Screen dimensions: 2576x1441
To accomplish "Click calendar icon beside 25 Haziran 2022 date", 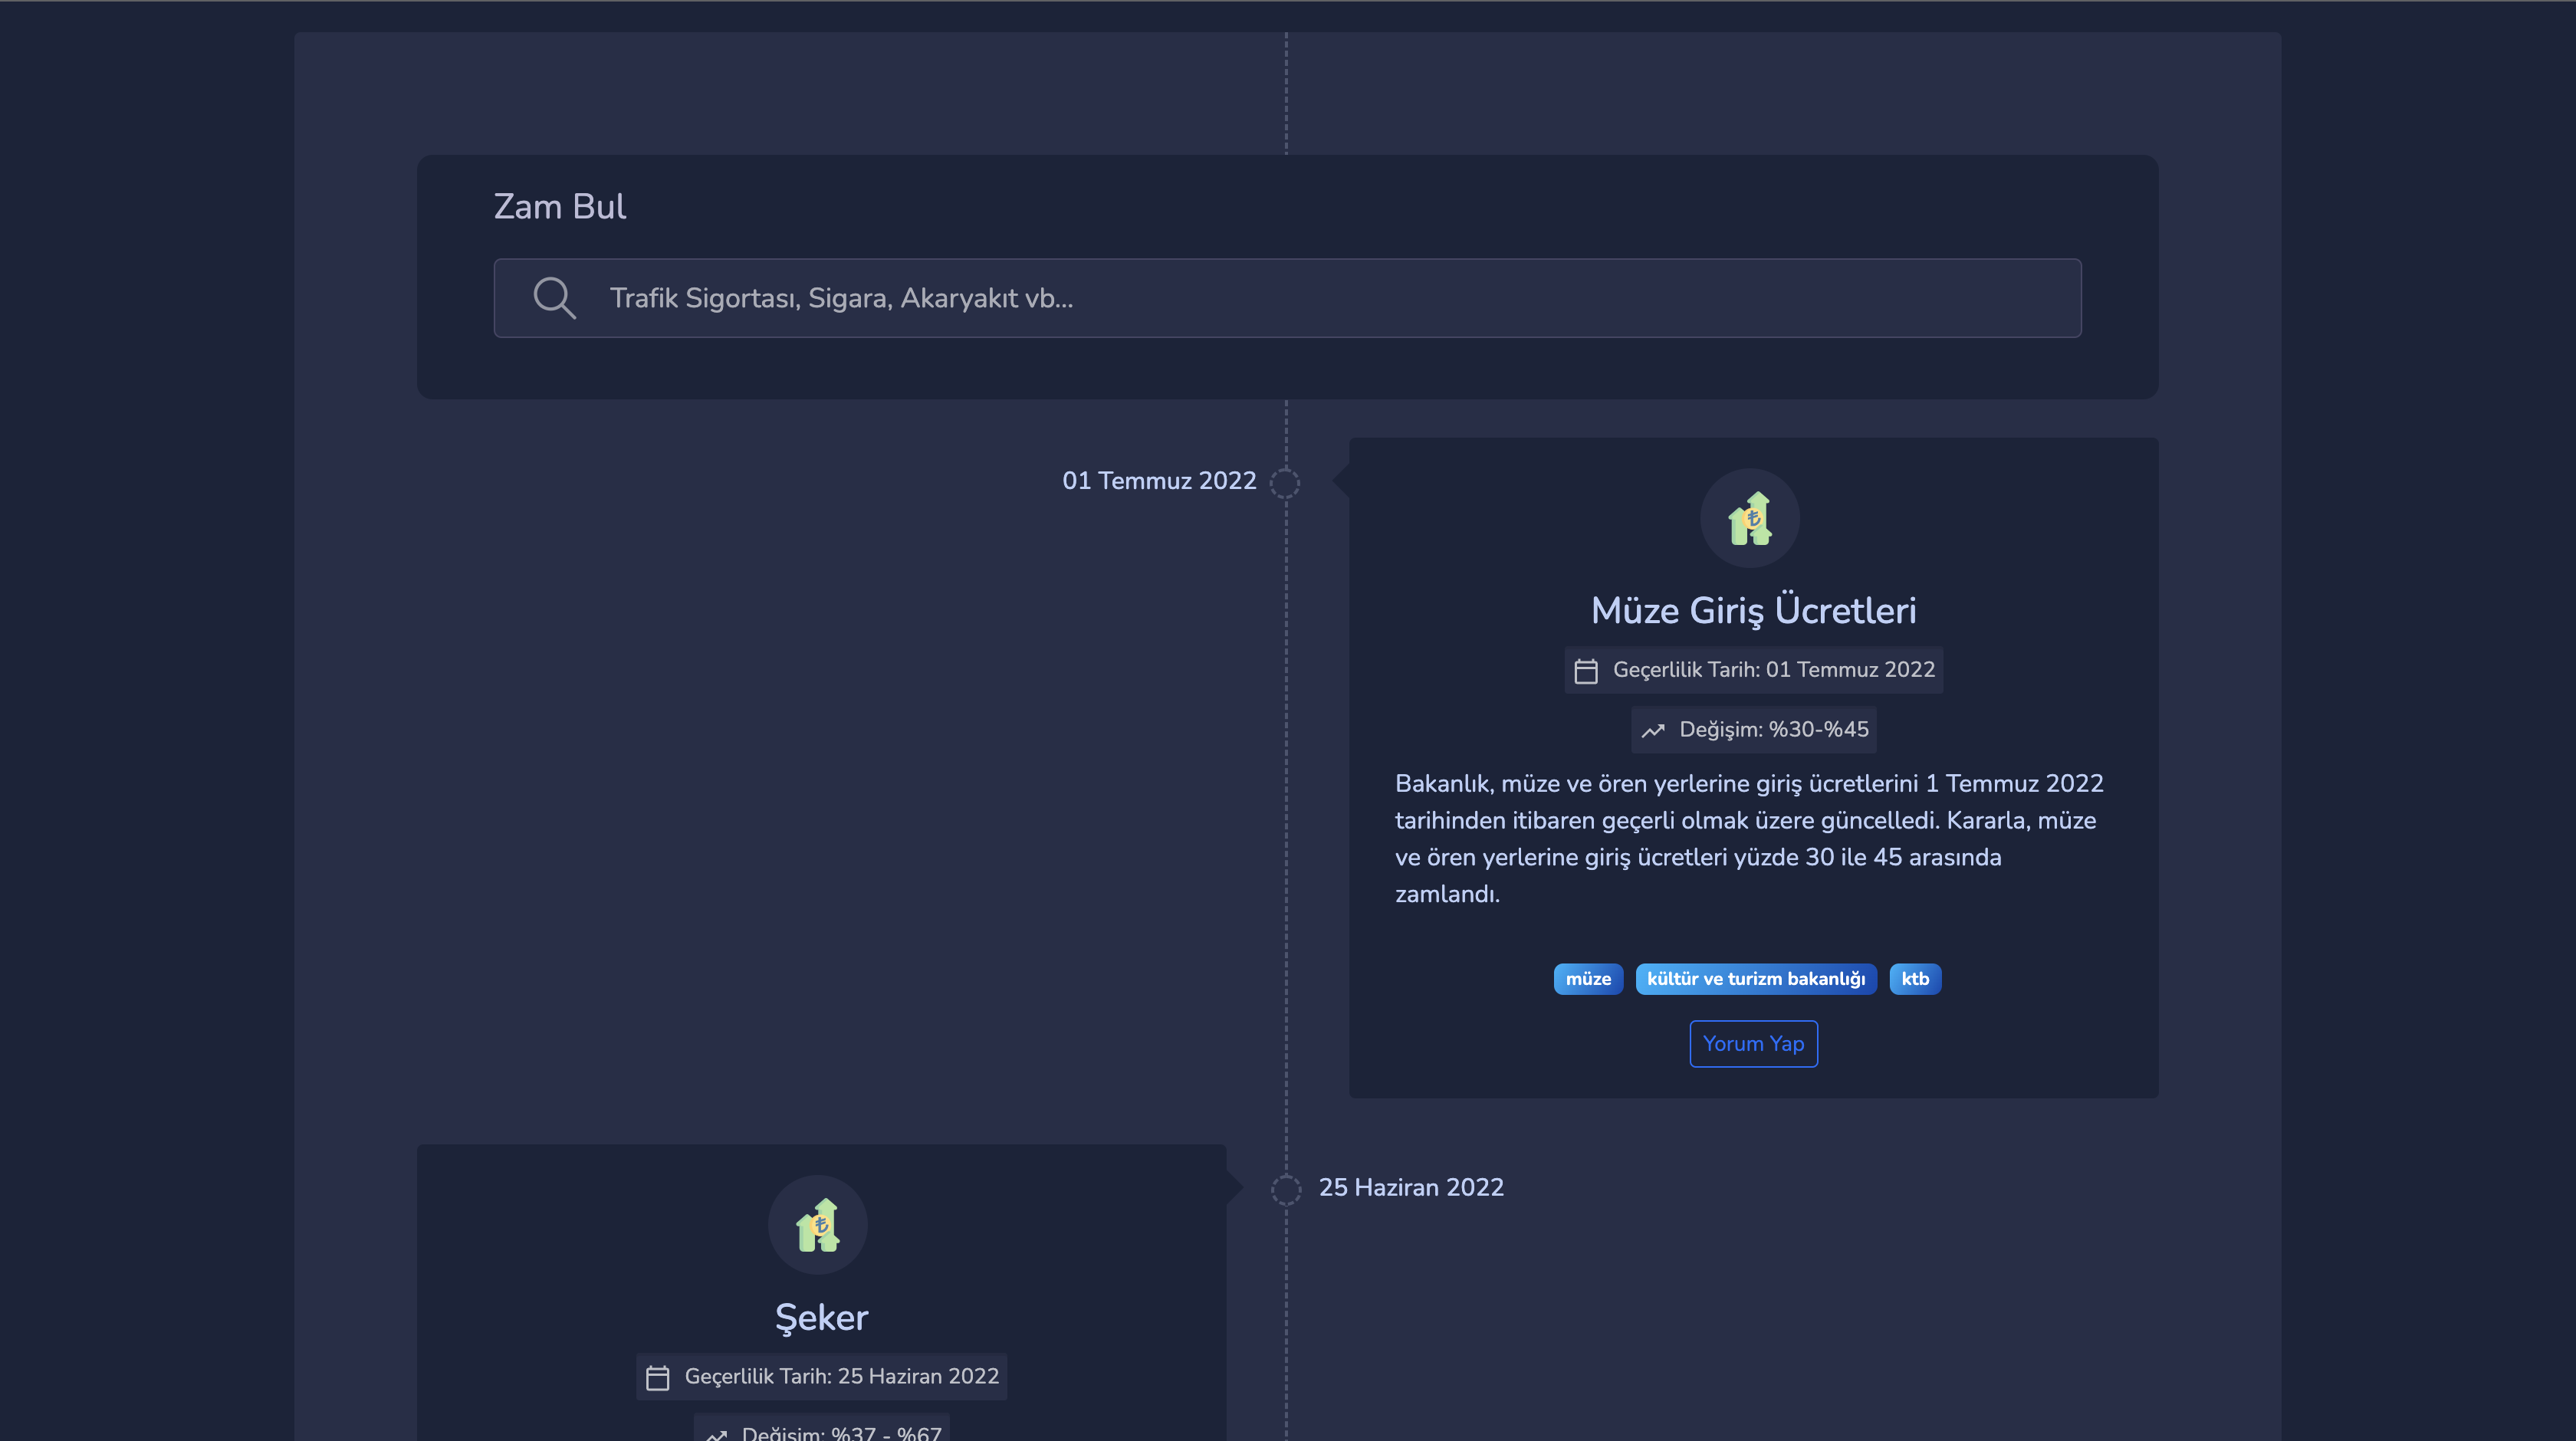I will tap(657, 1377).
